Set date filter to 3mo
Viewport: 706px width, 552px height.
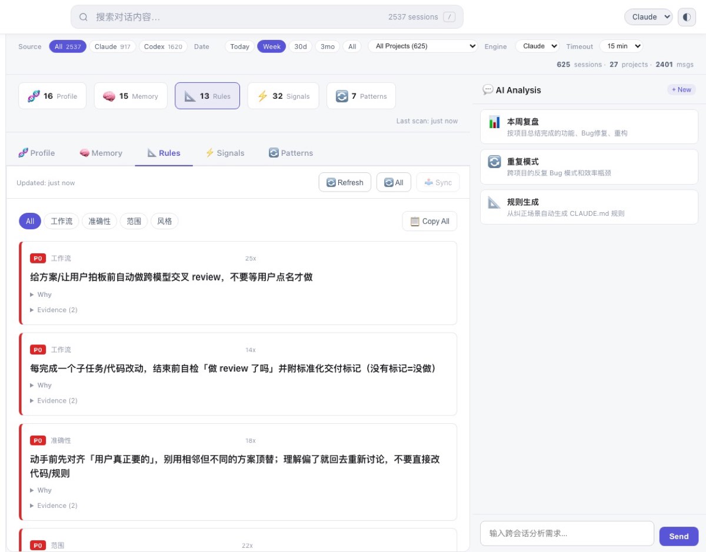point(327,46)
